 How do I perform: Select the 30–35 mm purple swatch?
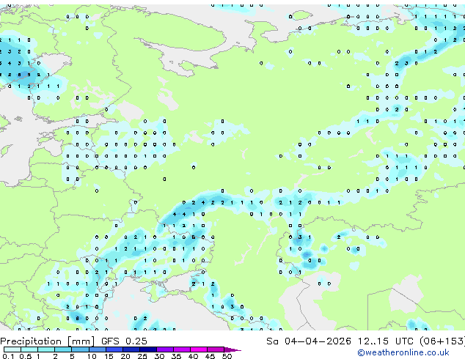[165, 349]
